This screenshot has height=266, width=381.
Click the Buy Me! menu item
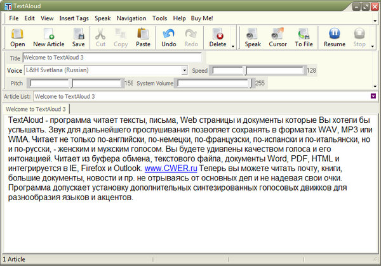pos(203,19)
